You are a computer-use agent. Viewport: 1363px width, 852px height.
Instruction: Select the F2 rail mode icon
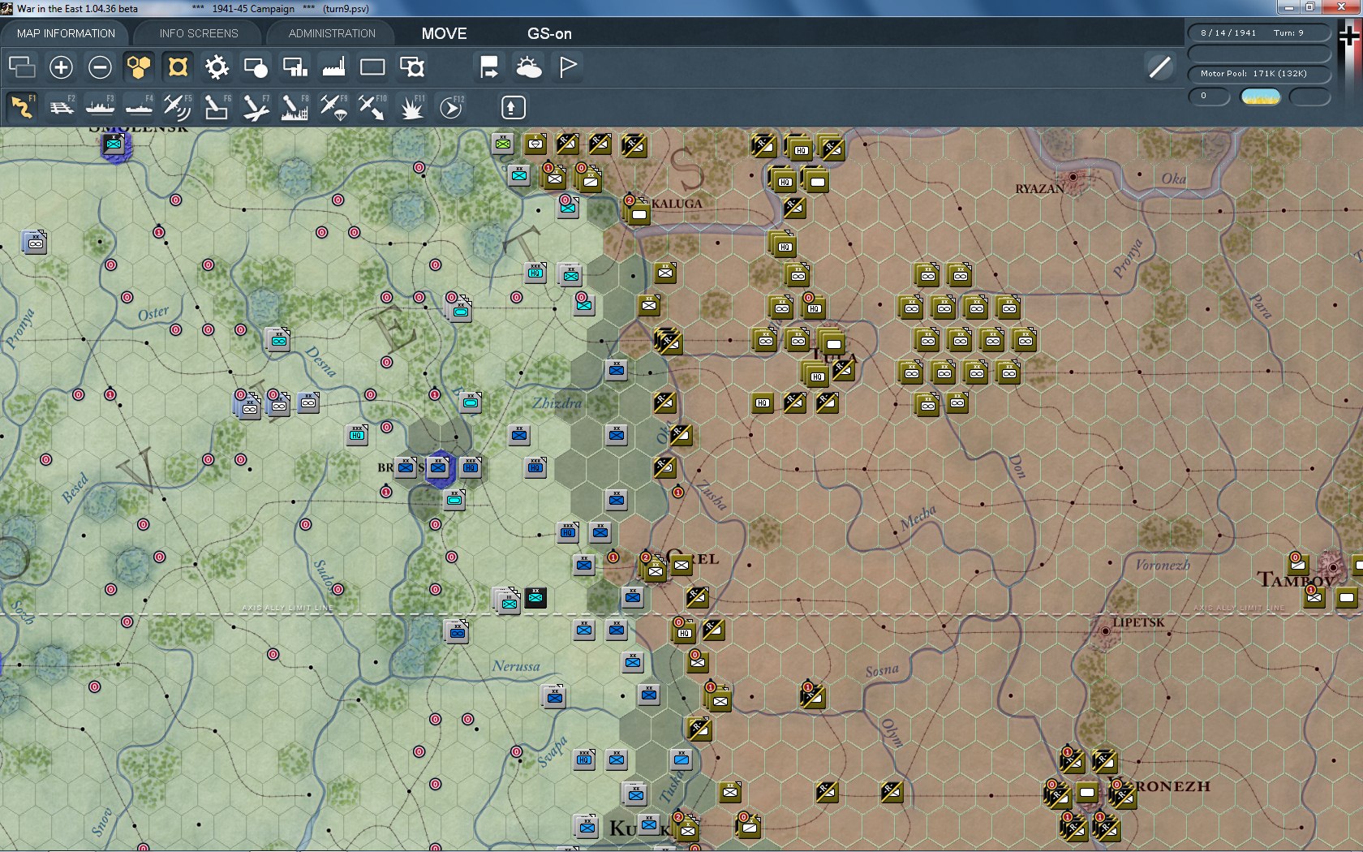click(x=61, y=107)
